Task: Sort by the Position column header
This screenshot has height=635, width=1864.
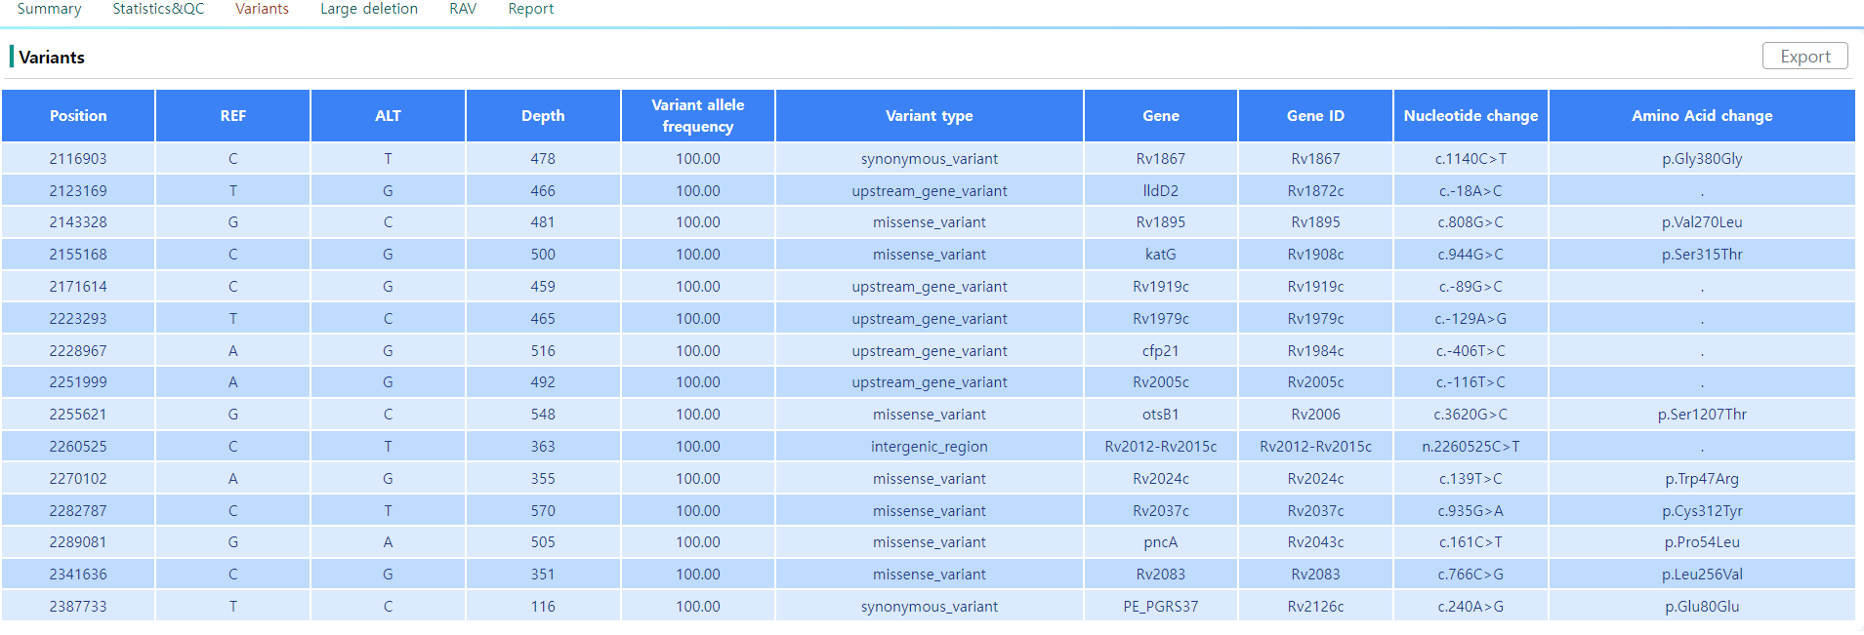Action: click(x=78, y=115)
